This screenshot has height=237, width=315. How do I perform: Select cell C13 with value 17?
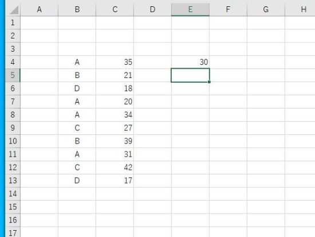pyautogui.click(x=115, y=181)
